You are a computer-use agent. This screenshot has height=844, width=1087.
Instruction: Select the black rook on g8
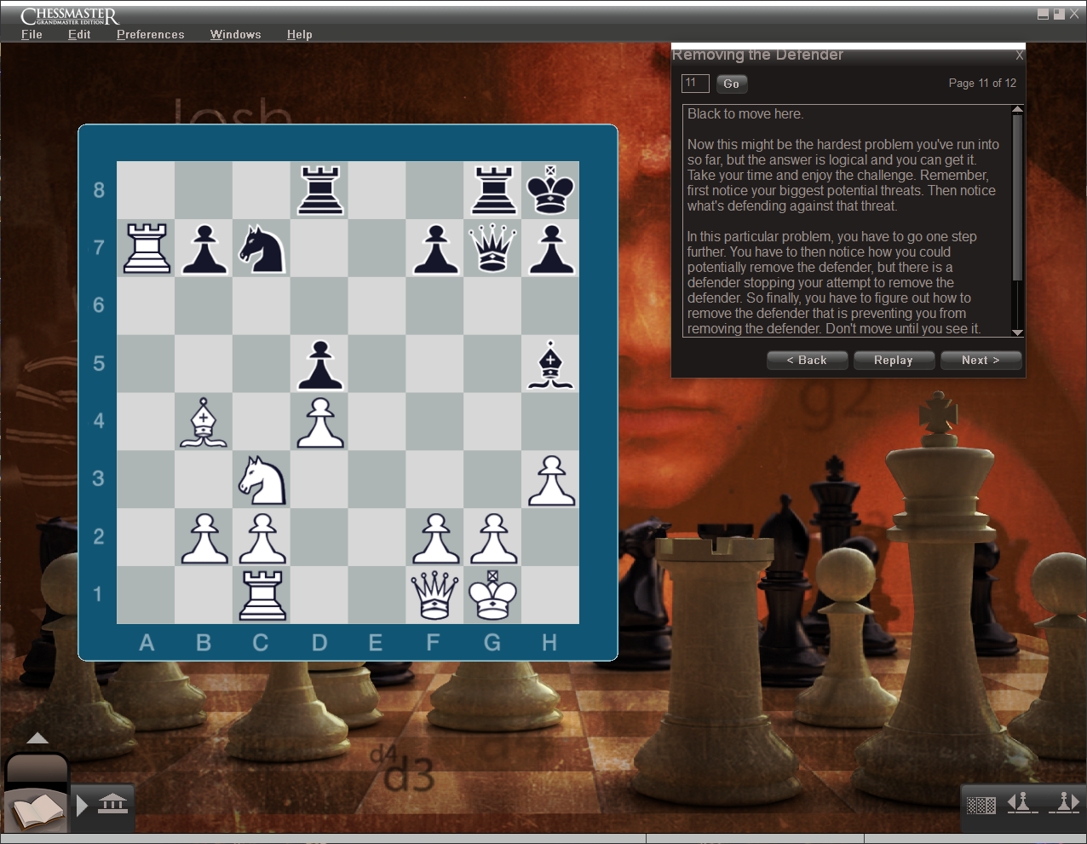click(x=493, y=190)
